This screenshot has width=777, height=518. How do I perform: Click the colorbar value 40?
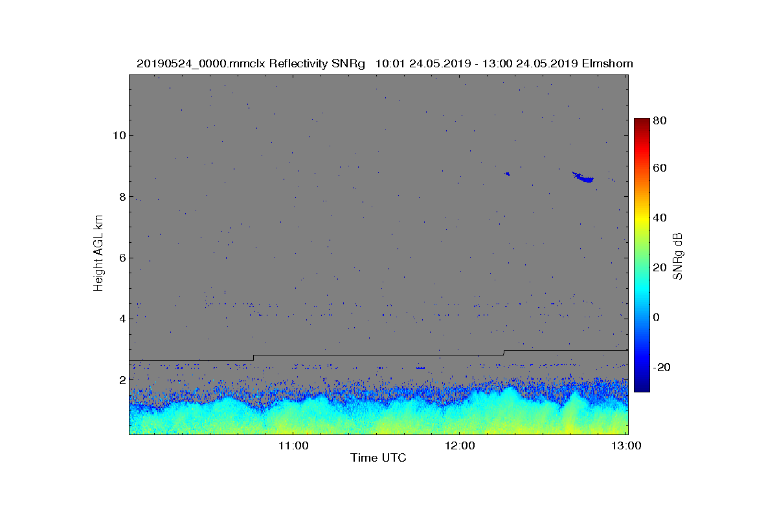[x=660, y=218]
